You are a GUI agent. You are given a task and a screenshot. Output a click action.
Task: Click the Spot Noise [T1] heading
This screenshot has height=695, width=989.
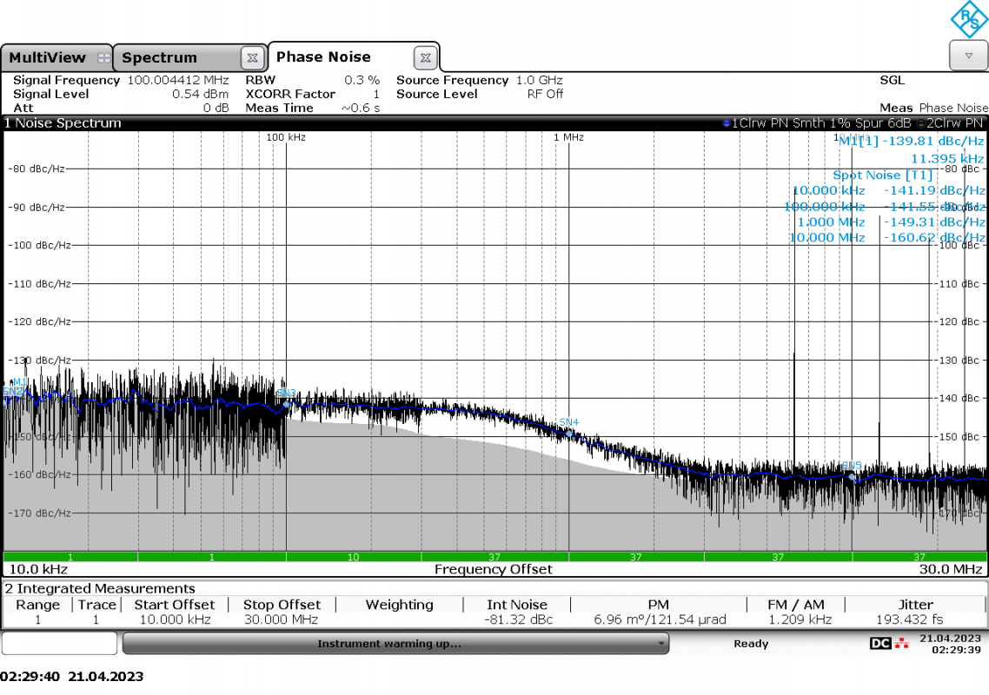[x=882, y=175]
